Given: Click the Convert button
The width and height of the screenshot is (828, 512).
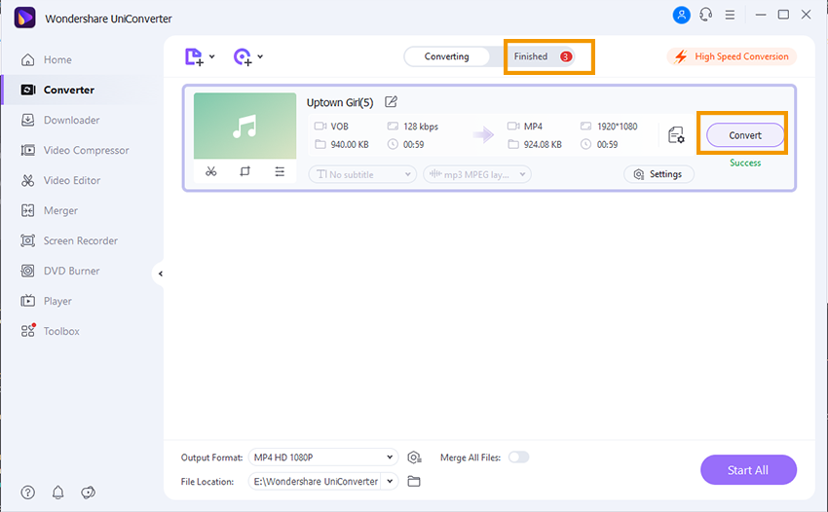Looking at the screenshot, I should click(x=745, y=135).
